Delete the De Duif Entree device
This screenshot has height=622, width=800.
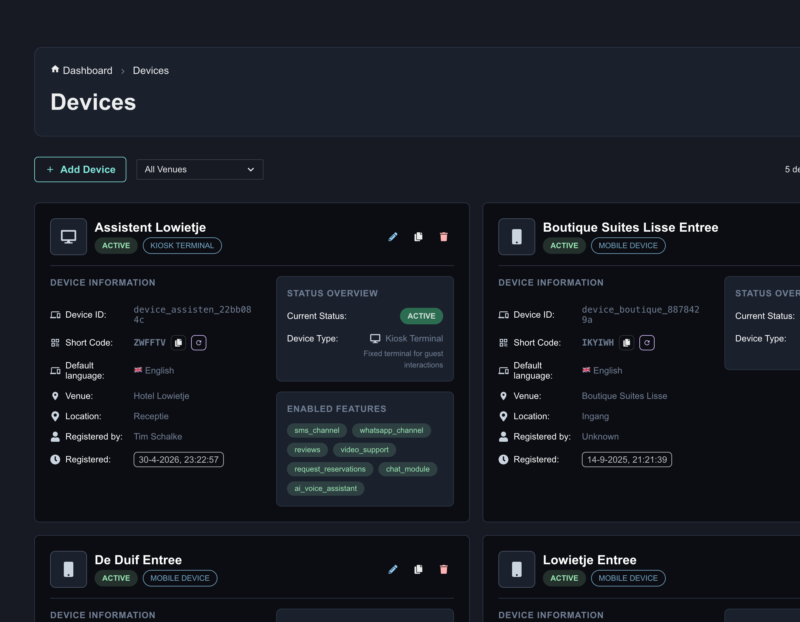coord(443,569)
